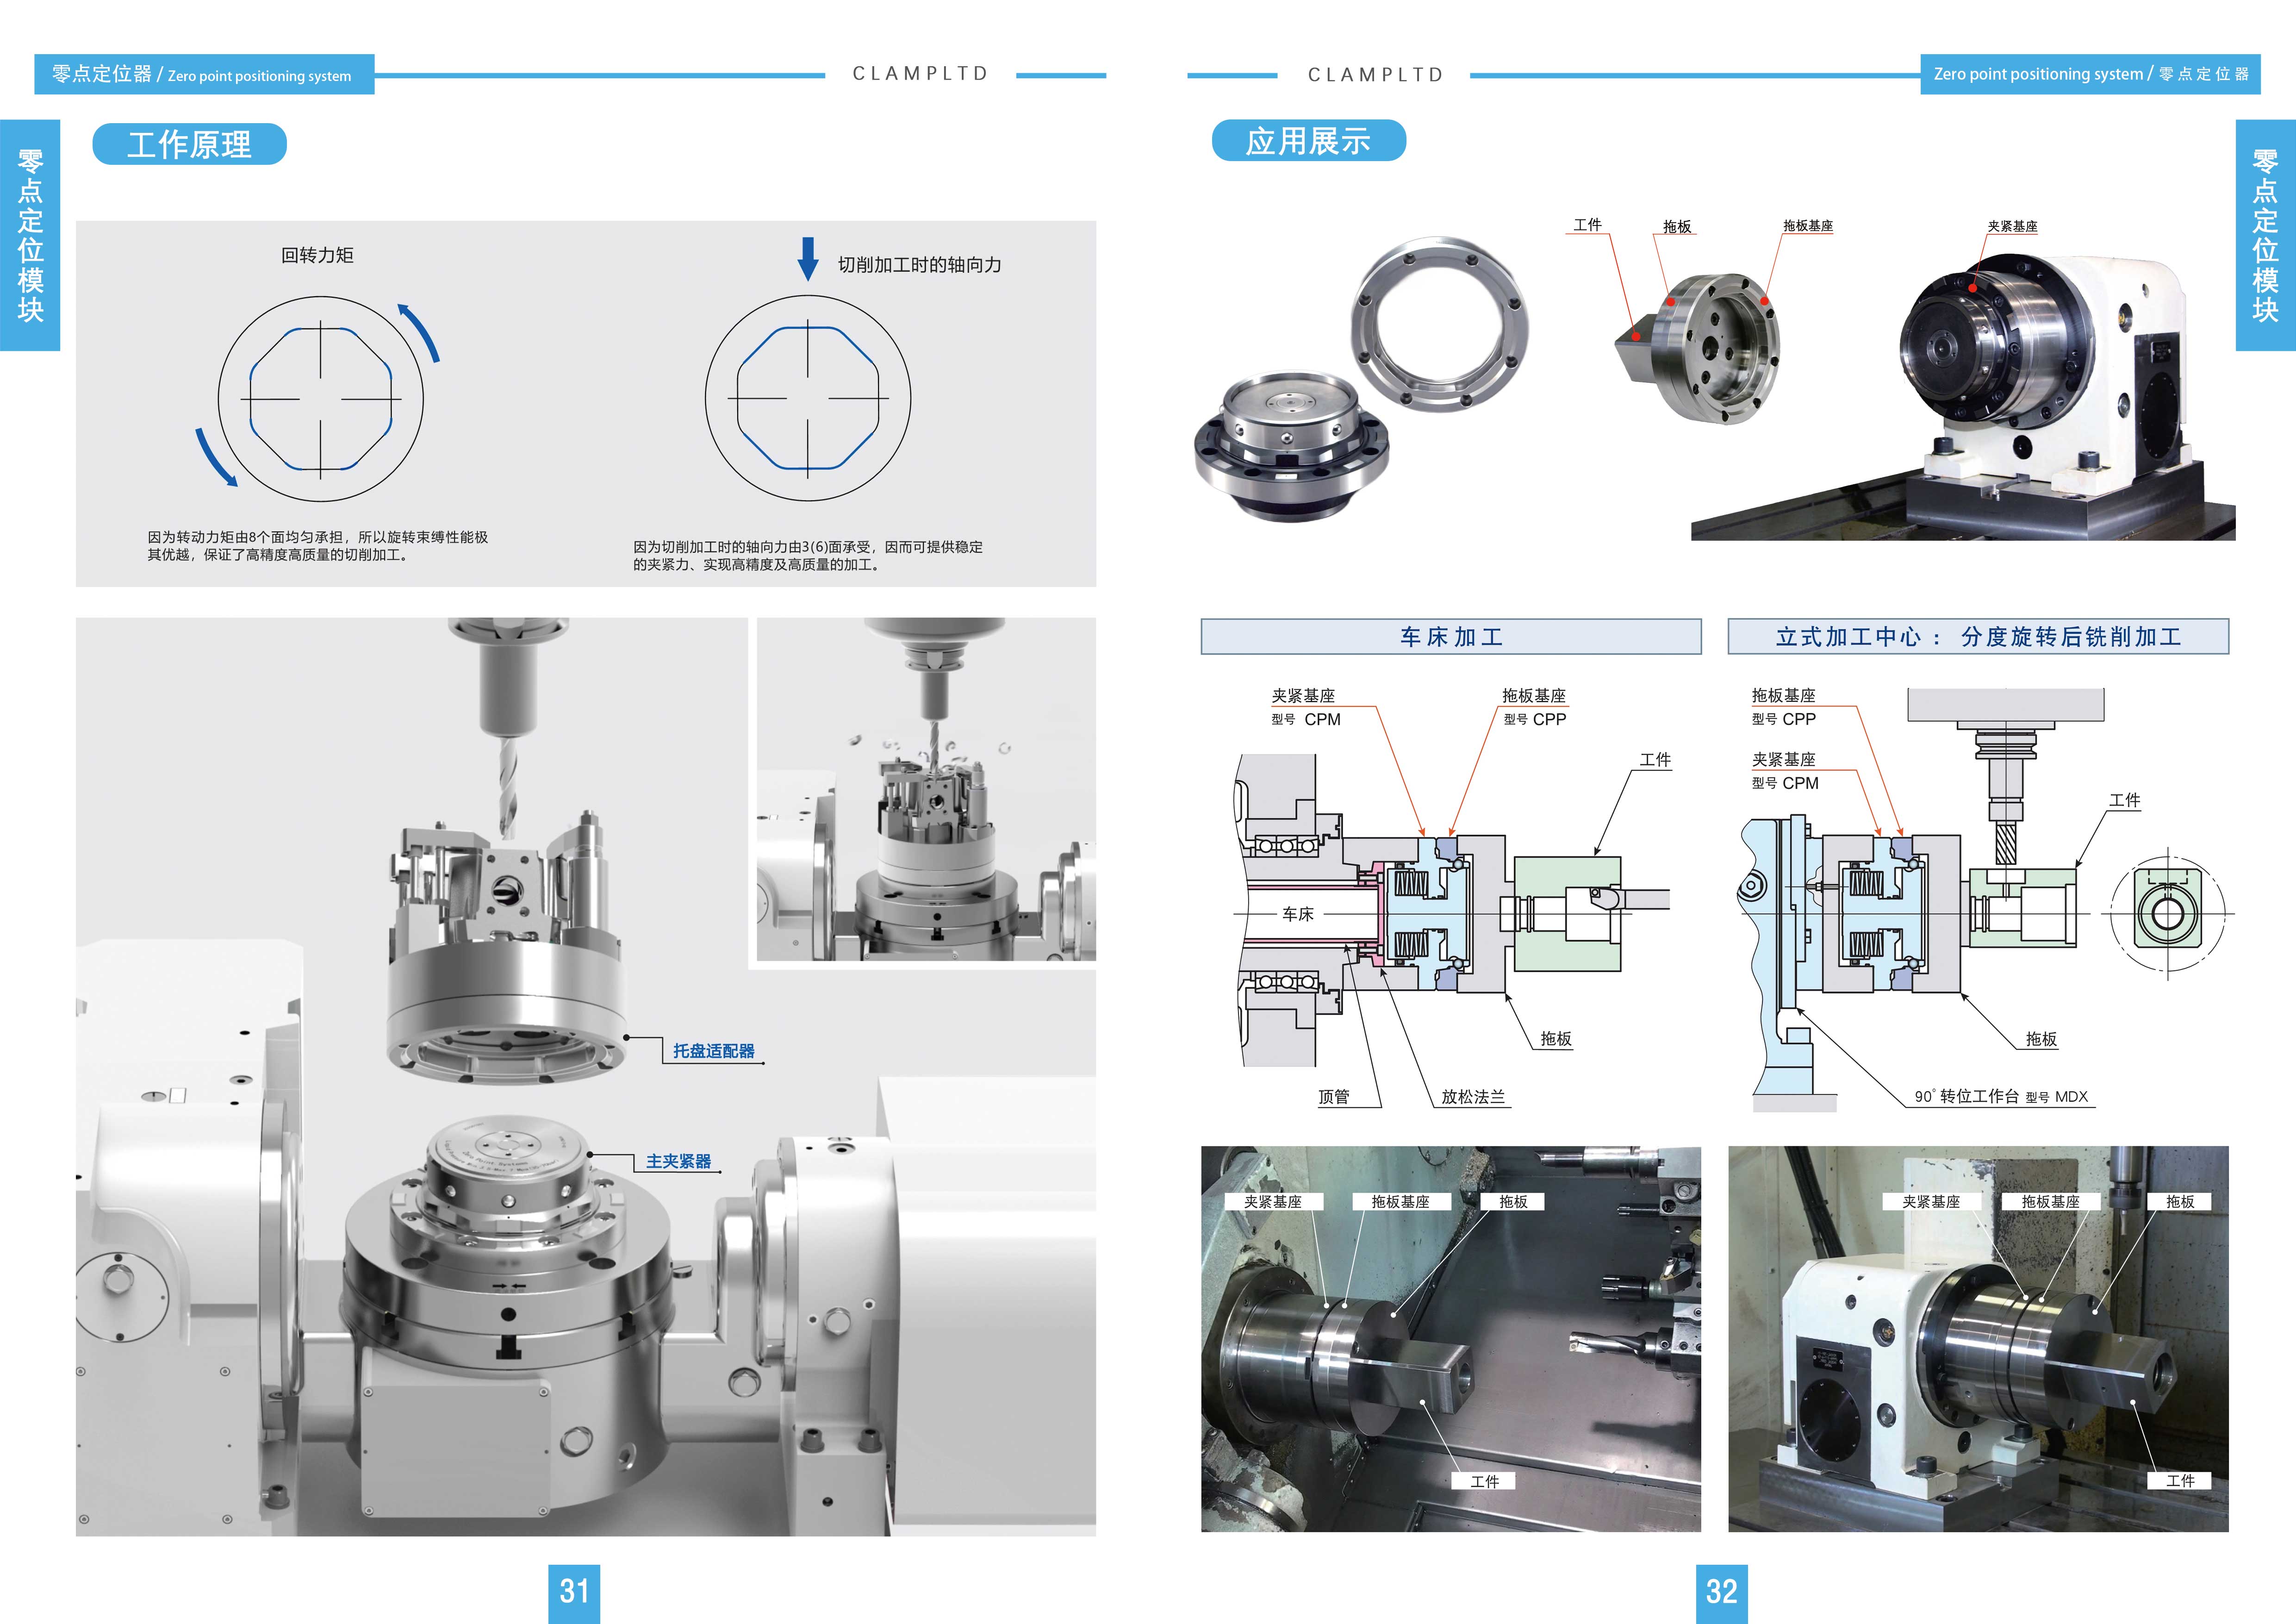Click the separate ring flange product photo

click(1439, 323)
